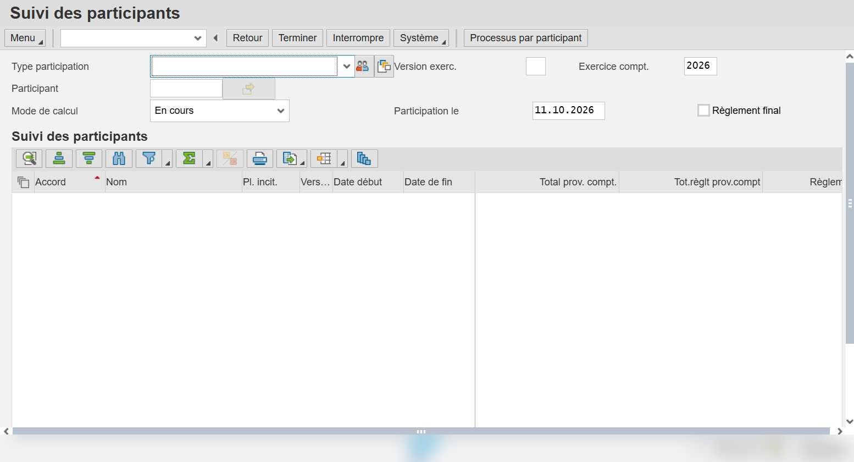Sort descending with the grid toolbar icon

click(x=89, y=159)
